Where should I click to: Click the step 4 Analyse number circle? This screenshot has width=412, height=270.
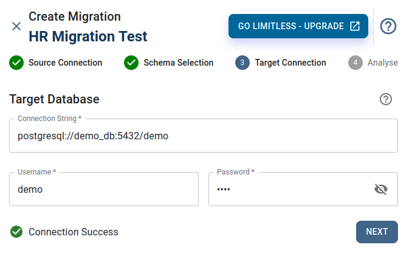pyautogui.click(x=355, y=63)
